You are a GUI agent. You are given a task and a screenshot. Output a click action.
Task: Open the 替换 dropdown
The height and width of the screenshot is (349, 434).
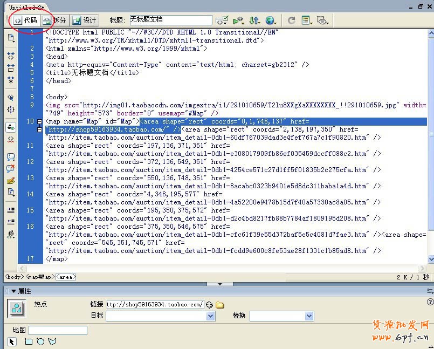pyautogui.click(x=309, y=316)
